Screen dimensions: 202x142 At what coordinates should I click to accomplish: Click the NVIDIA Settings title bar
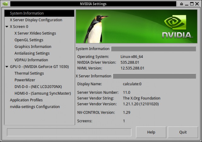pos(93,4)
